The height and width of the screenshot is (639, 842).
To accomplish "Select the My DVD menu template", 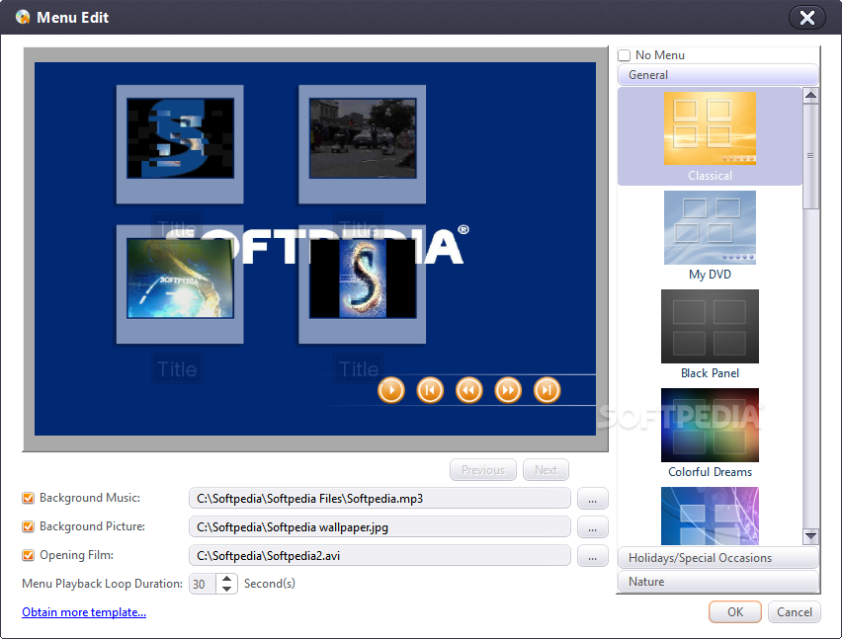I will 710,235.
